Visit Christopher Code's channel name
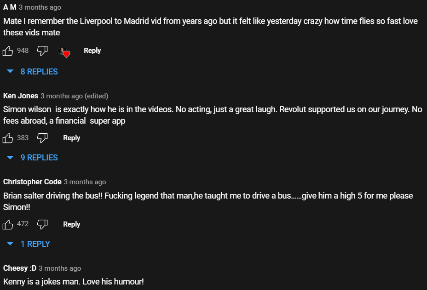This screenshot has height=290, width=427. coord(32,182)
